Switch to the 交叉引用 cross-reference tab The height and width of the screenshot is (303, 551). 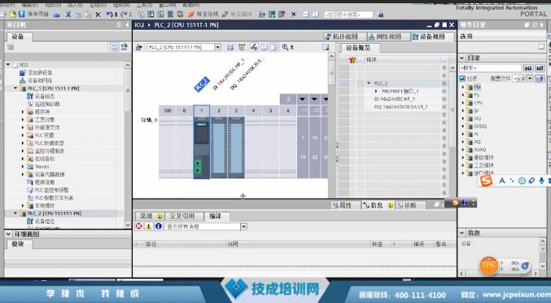click(181, 216)
